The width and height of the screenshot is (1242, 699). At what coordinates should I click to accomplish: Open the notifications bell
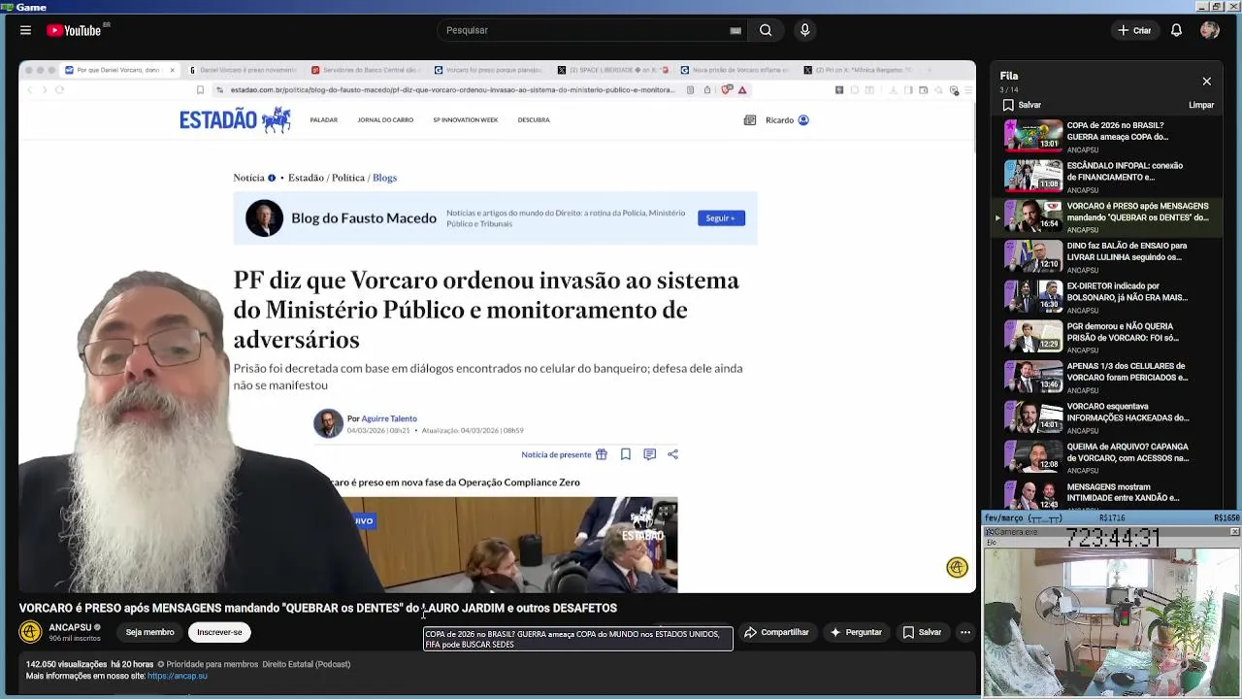pos(1176,30)
